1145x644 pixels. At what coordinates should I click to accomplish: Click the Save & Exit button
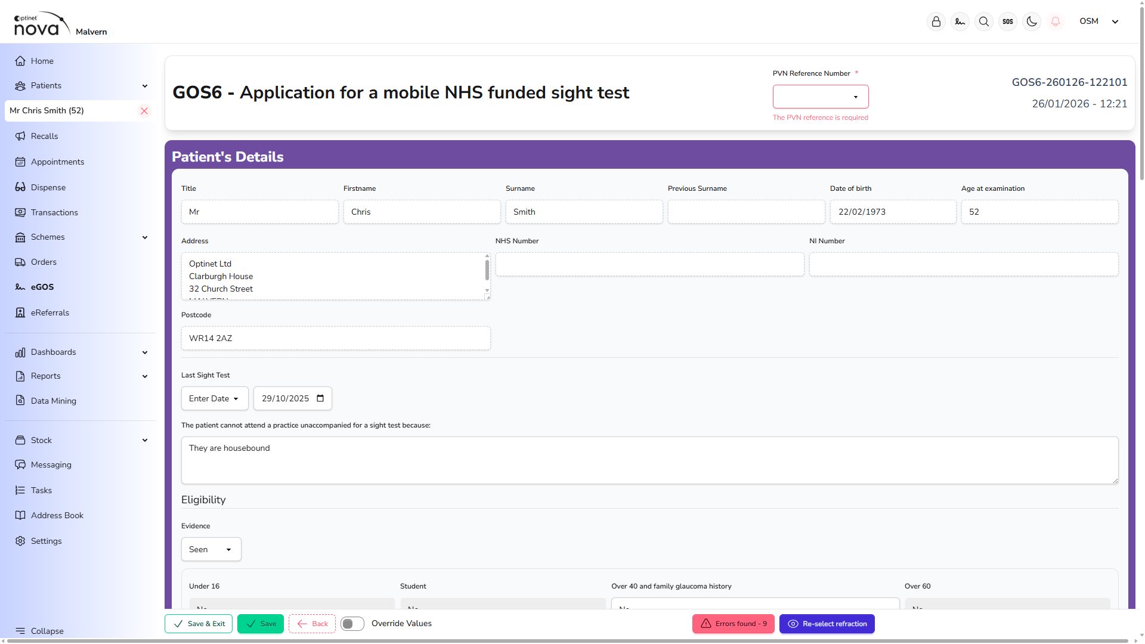199,624
